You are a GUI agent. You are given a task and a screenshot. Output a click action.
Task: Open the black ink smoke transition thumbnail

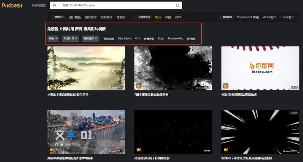(x=173, y=68)
